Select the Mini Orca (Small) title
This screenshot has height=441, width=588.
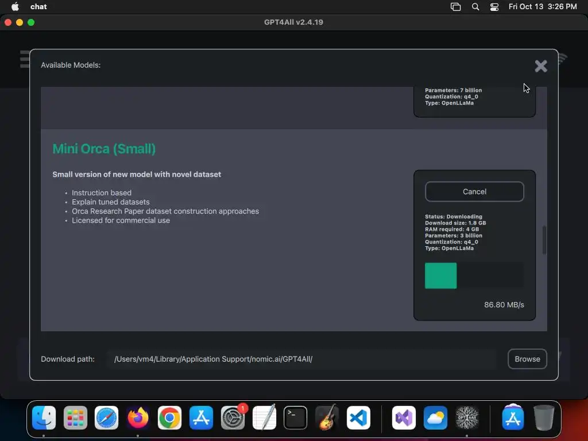[x=104, y=149]
